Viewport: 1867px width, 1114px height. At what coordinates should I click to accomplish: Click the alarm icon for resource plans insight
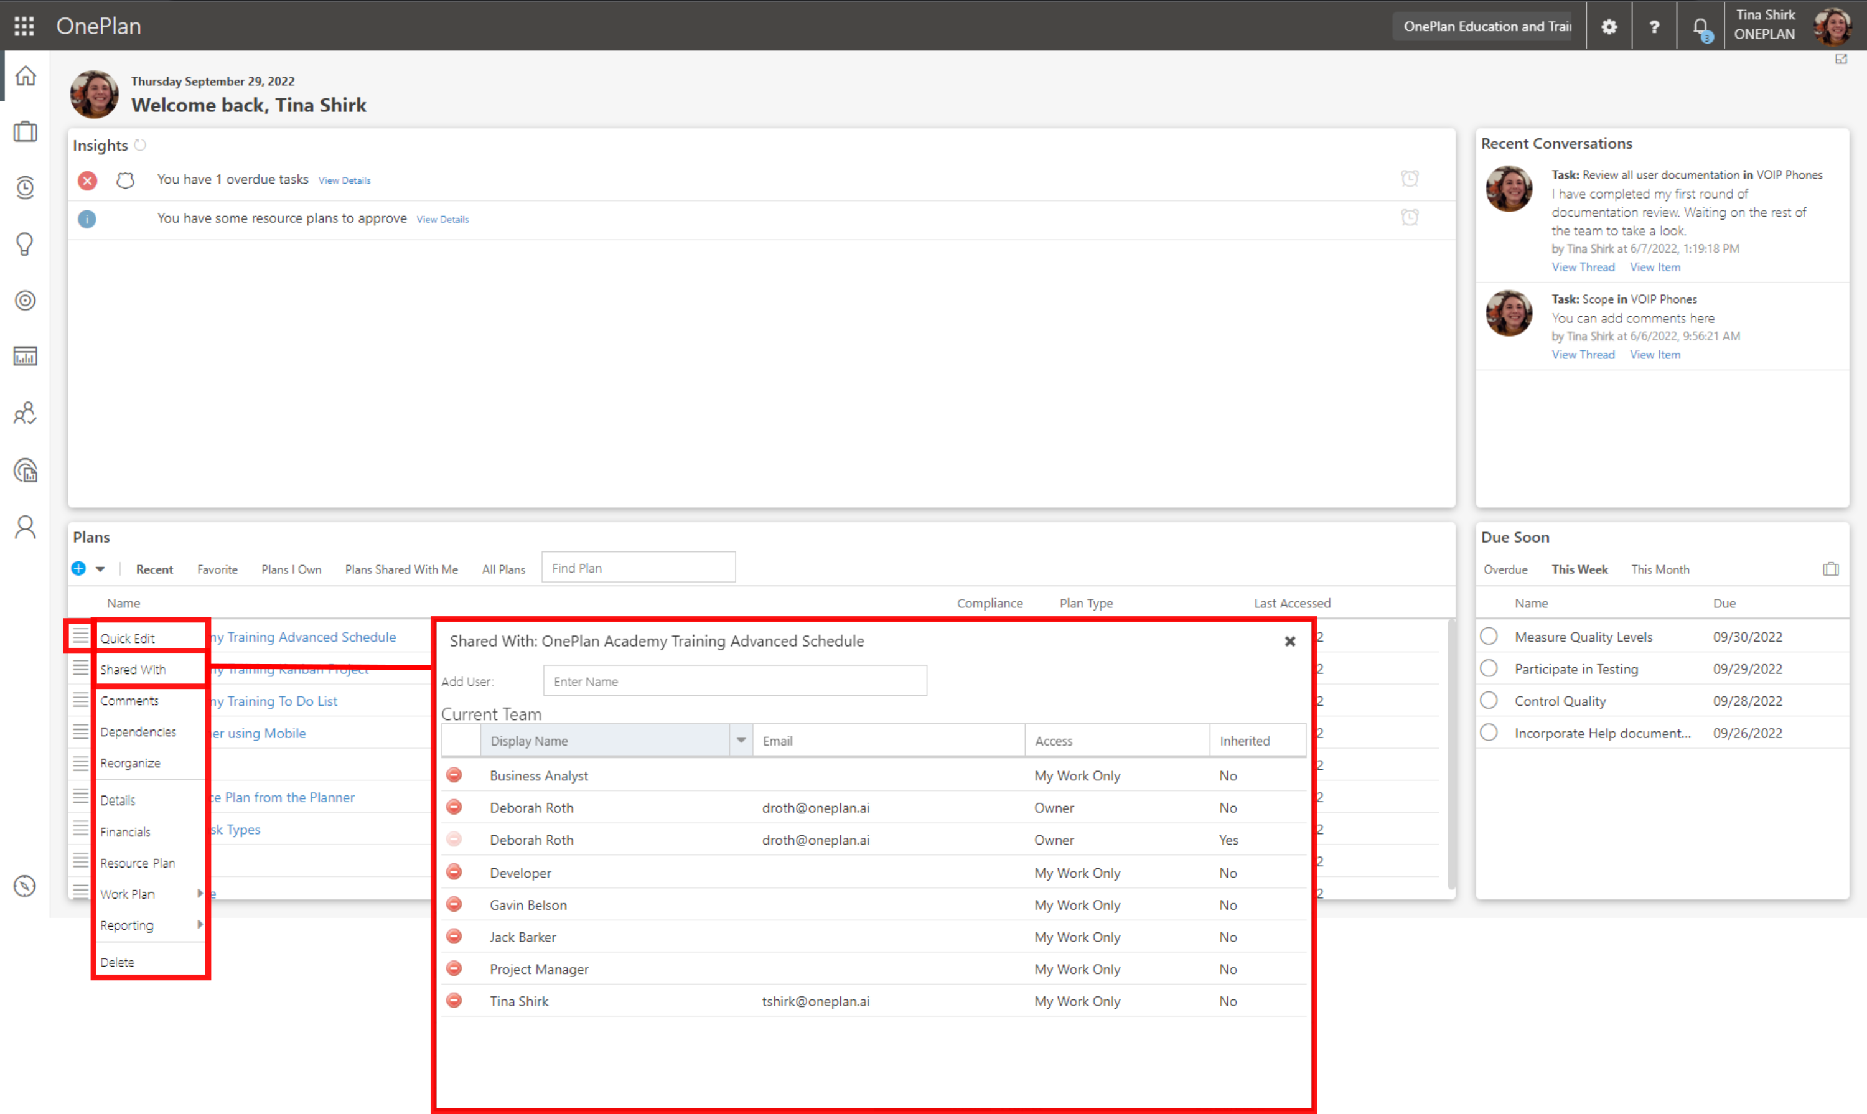tap(1410, 218)
